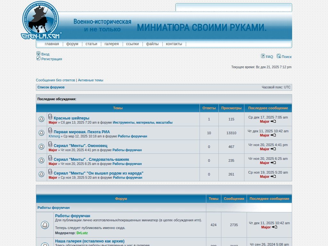
Task: Open the Активные темы link
Action: point(90,80)
